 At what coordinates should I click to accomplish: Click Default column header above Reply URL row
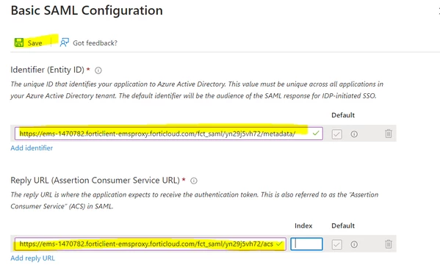click(x=343, y=225)
